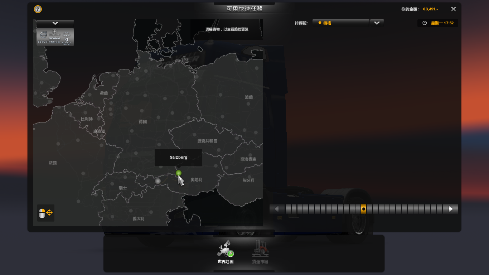Close the quick jobs window

click(454, 9)
